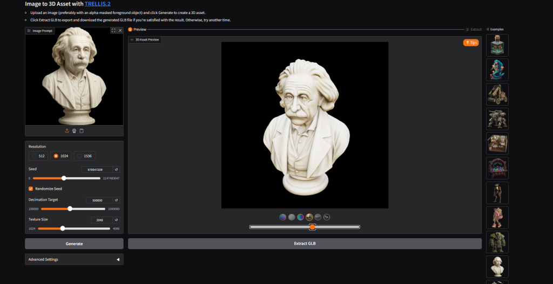Remove the uploaded Image Prompt picture
Viewport: 553px width, 284px height.
(120, 31)
